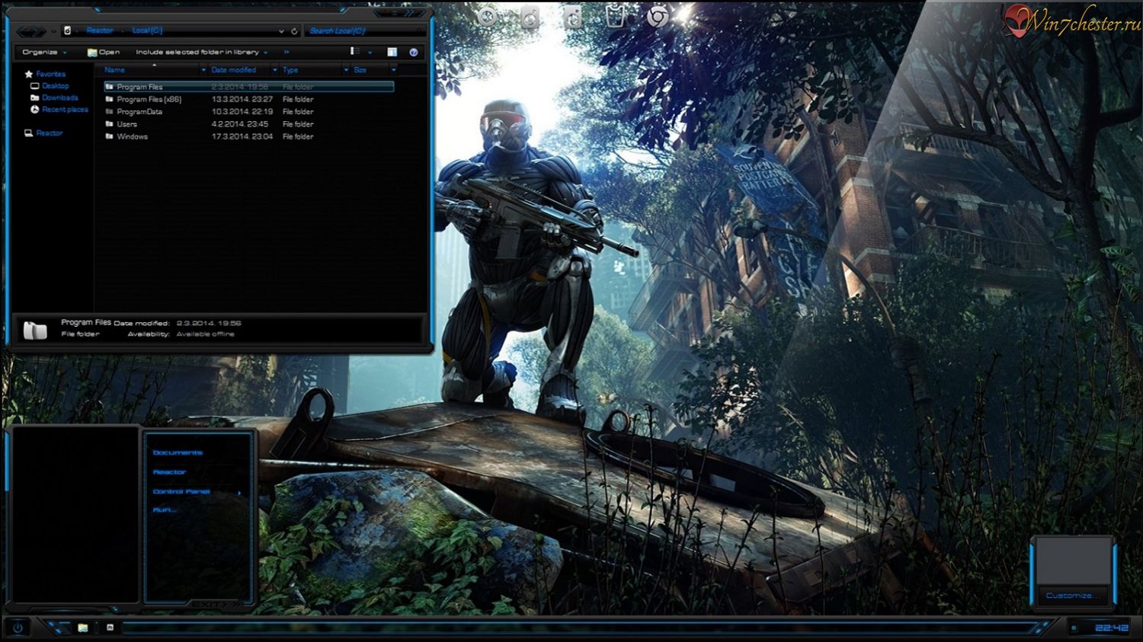The height and width of the screenshot is (642, 1143).
Task: Change the view layout icon
Action: point(354,52)
